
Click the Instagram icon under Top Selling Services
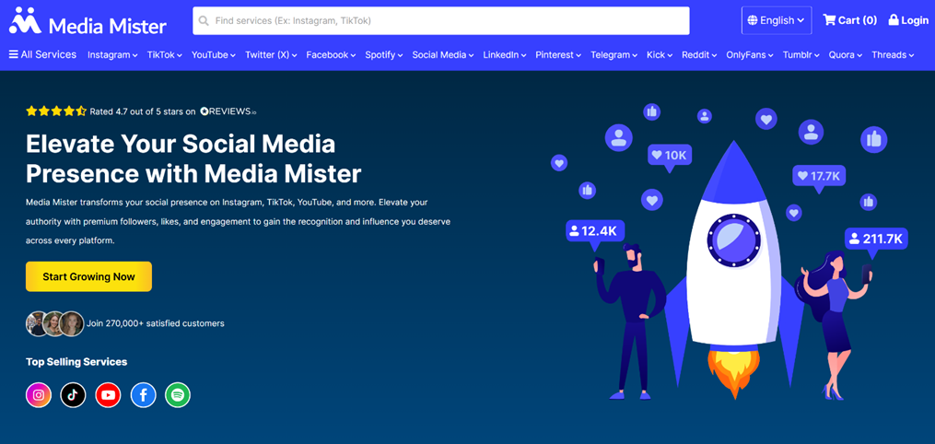(x=39, y=395)
